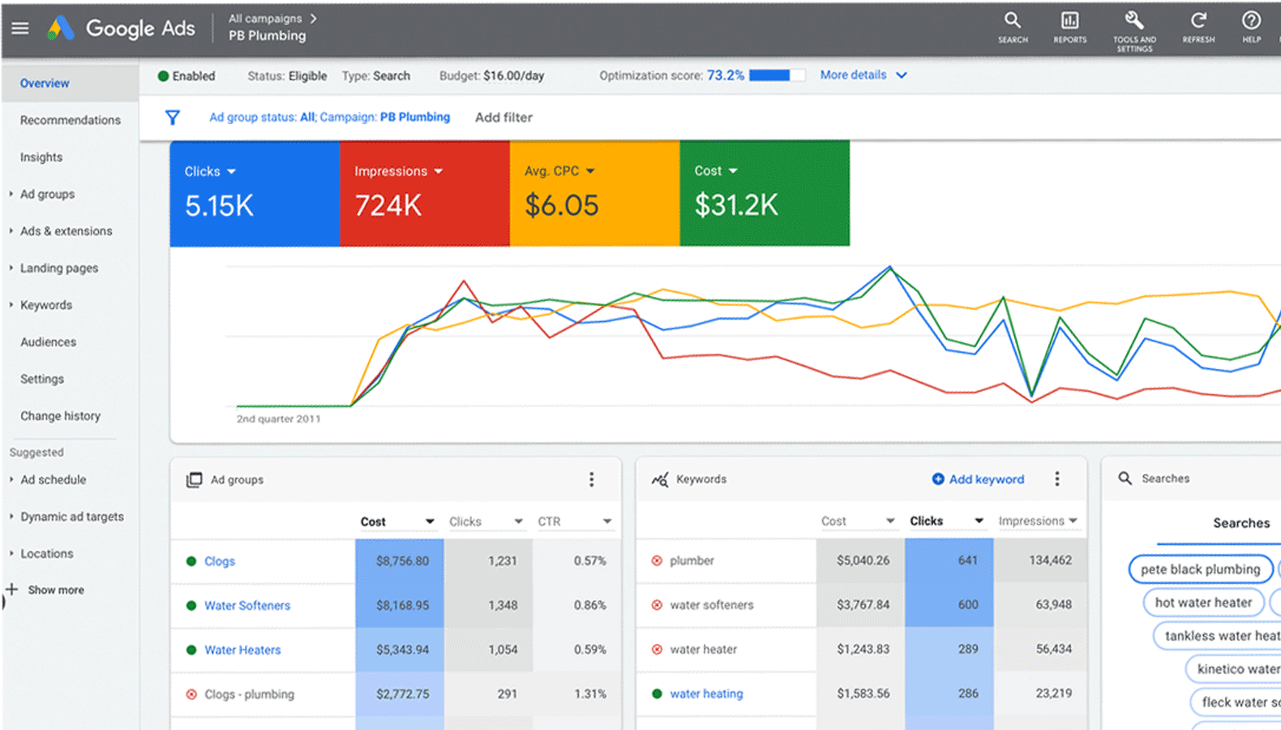
Task: Expand Ads & extensions in sidebar
Action: point(11,231)
